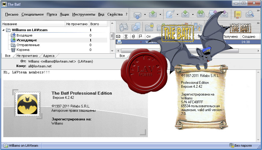Click the reply envelope icon
Image resolution: width=262 pixels, height=150 pixels.
[185, 14]
